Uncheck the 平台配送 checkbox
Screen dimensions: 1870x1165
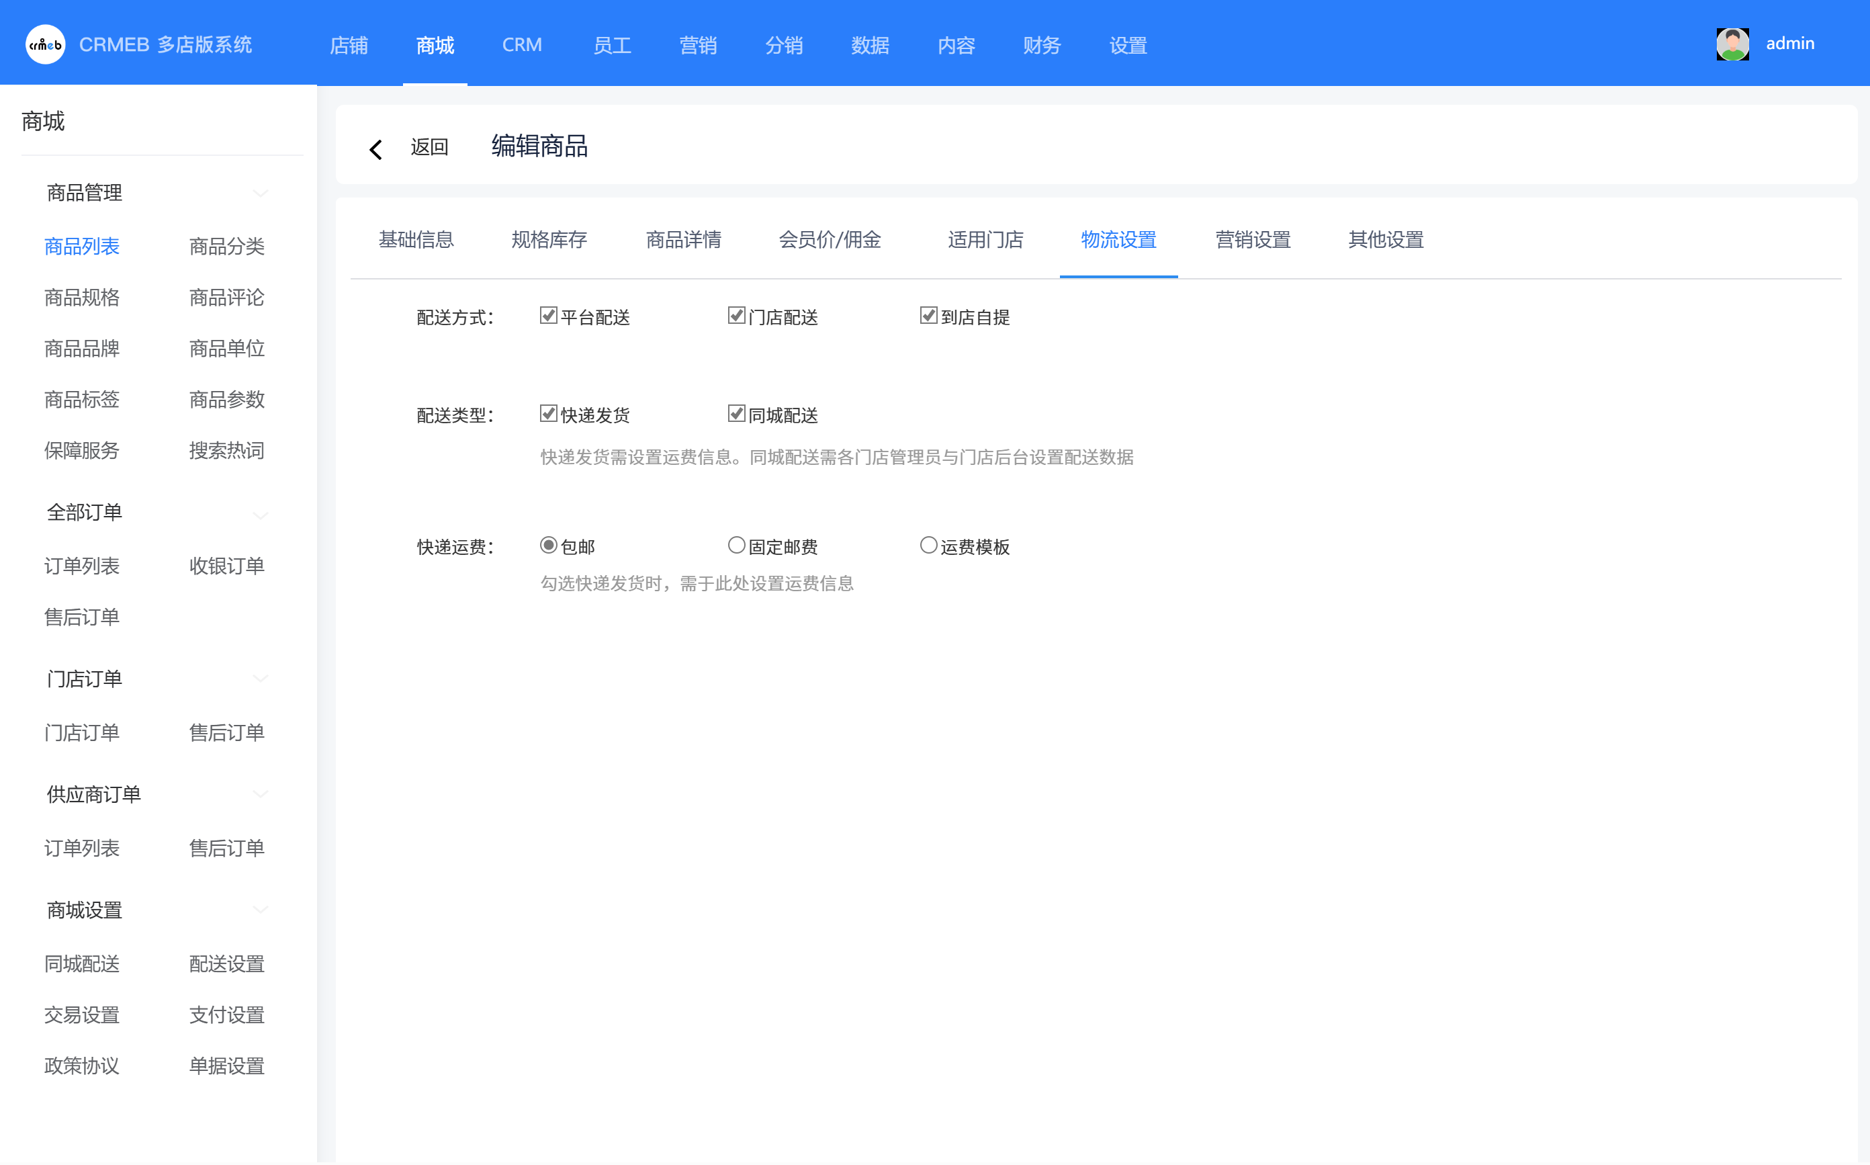[548, 316]
